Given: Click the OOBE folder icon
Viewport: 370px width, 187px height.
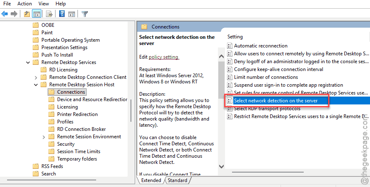Looking at the screenshot, I should (x=36, y=25).
